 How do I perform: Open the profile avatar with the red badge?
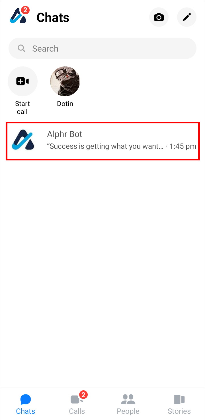19,15
